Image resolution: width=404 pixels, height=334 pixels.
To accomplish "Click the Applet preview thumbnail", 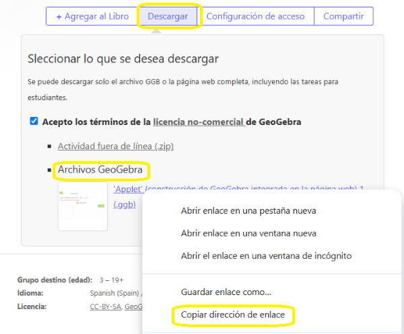I will (x=83, y=206).
